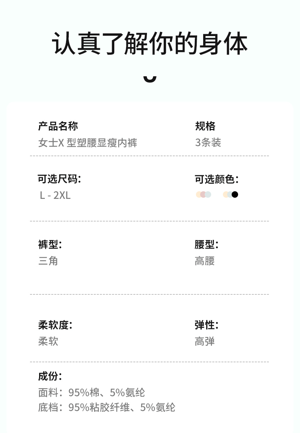The width and height of the screenshot is (300, 433).
Task: Select the black color swatch
Action: pos(235,195)
